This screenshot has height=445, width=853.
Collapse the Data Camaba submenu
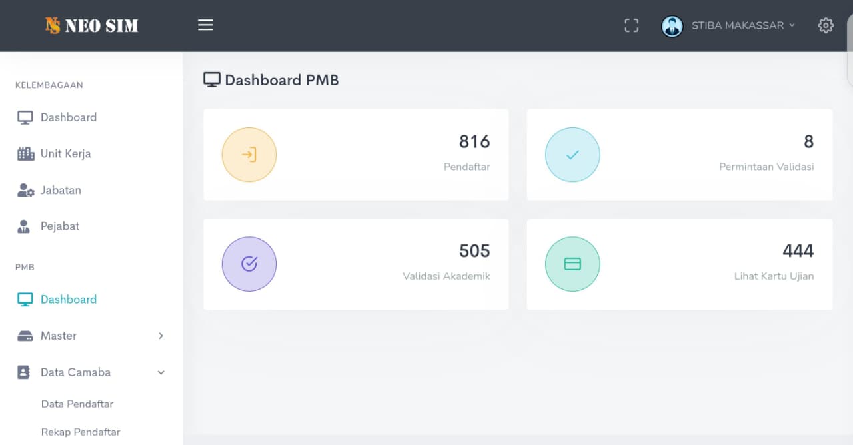[x=161, y=372]
